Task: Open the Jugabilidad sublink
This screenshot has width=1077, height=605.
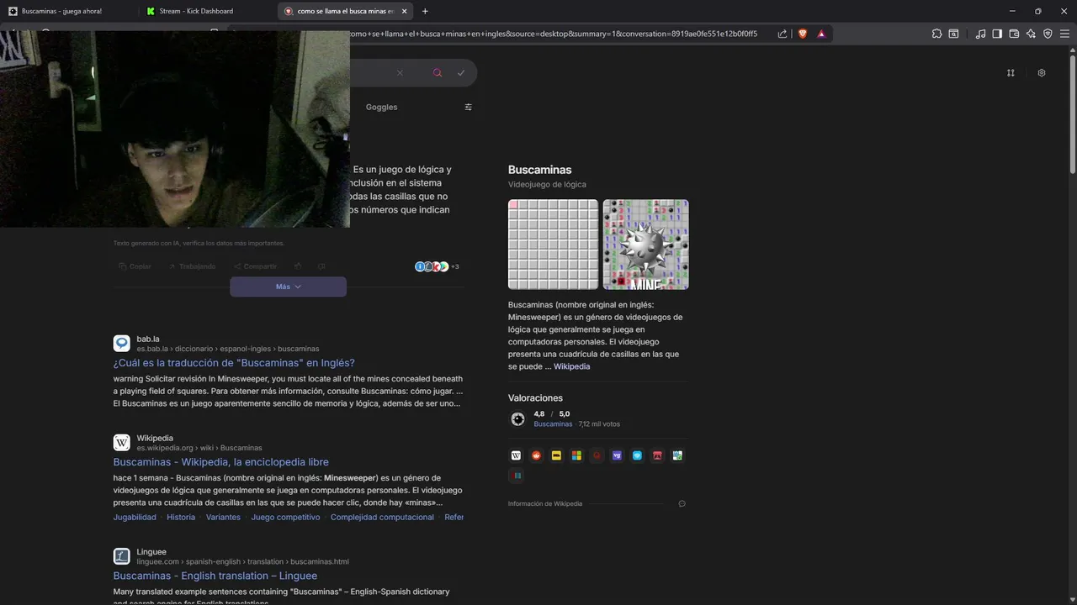Action: [x=135, y=518]
